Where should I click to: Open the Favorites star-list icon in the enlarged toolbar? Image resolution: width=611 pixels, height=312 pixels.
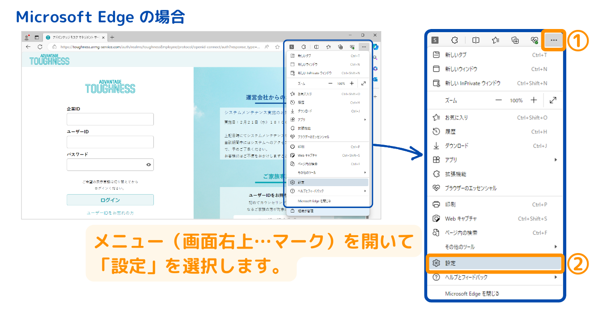pyautogui.click(x=496, y=40)
